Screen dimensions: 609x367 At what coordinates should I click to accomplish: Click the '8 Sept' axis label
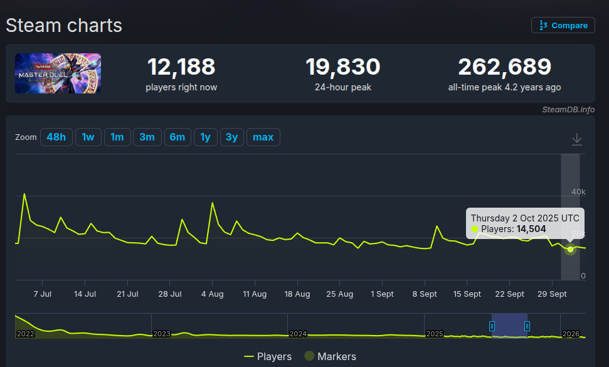(x=425, y=294)
